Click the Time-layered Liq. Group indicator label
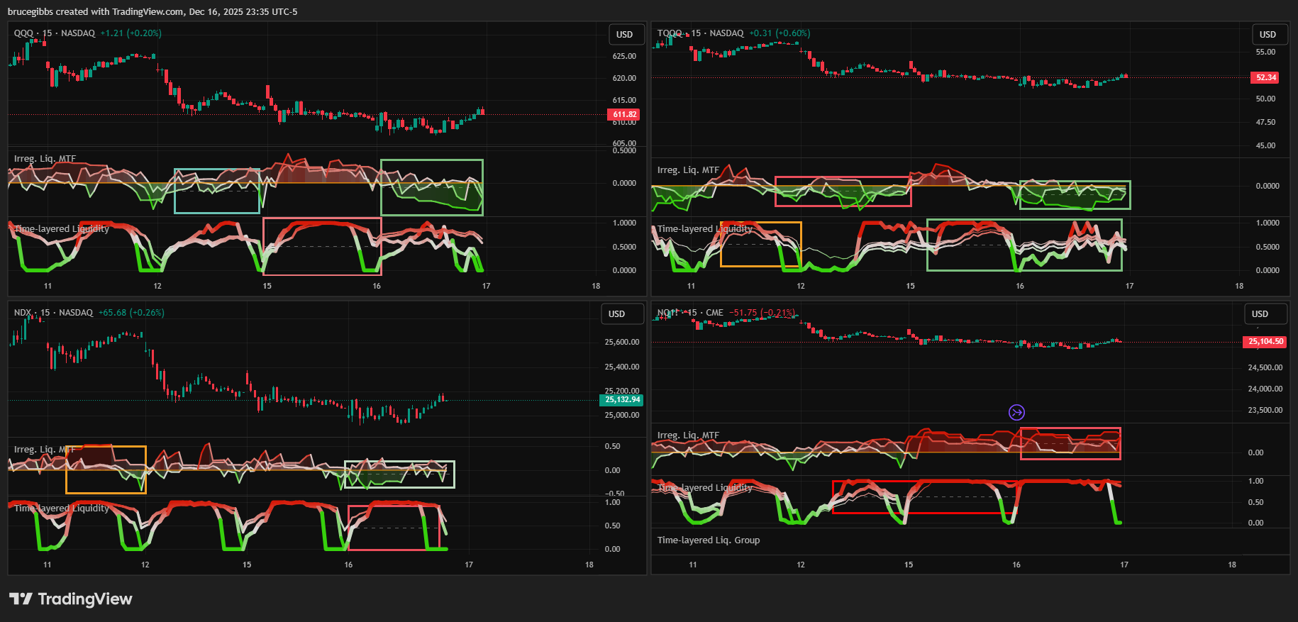This screenshot has height=622, width=1298. 708,540
